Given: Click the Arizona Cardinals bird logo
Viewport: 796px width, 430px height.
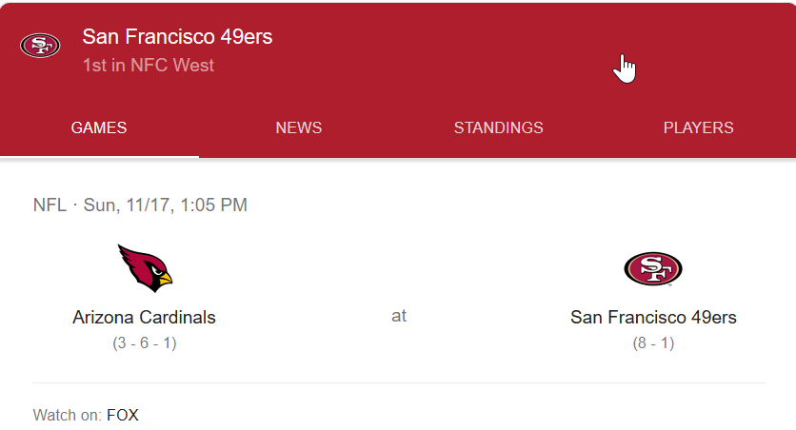Looking at the screenshot, I should (145, 268).
